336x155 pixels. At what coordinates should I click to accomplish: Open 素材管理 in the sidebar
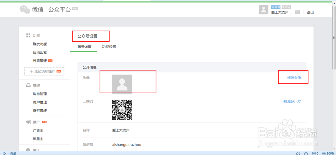point(40,110)
